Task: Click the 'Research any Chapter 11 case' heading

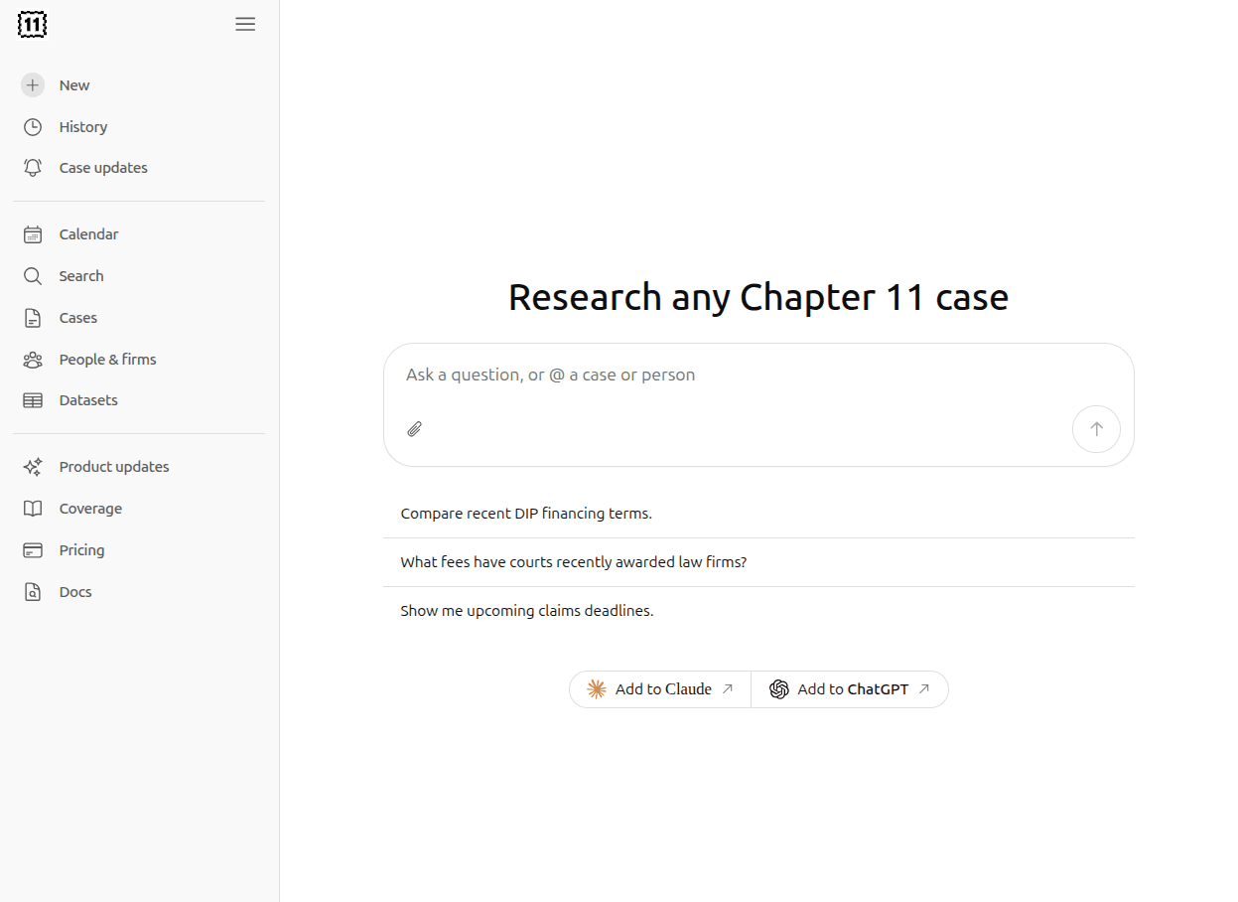Action: [x=758, y=297]
